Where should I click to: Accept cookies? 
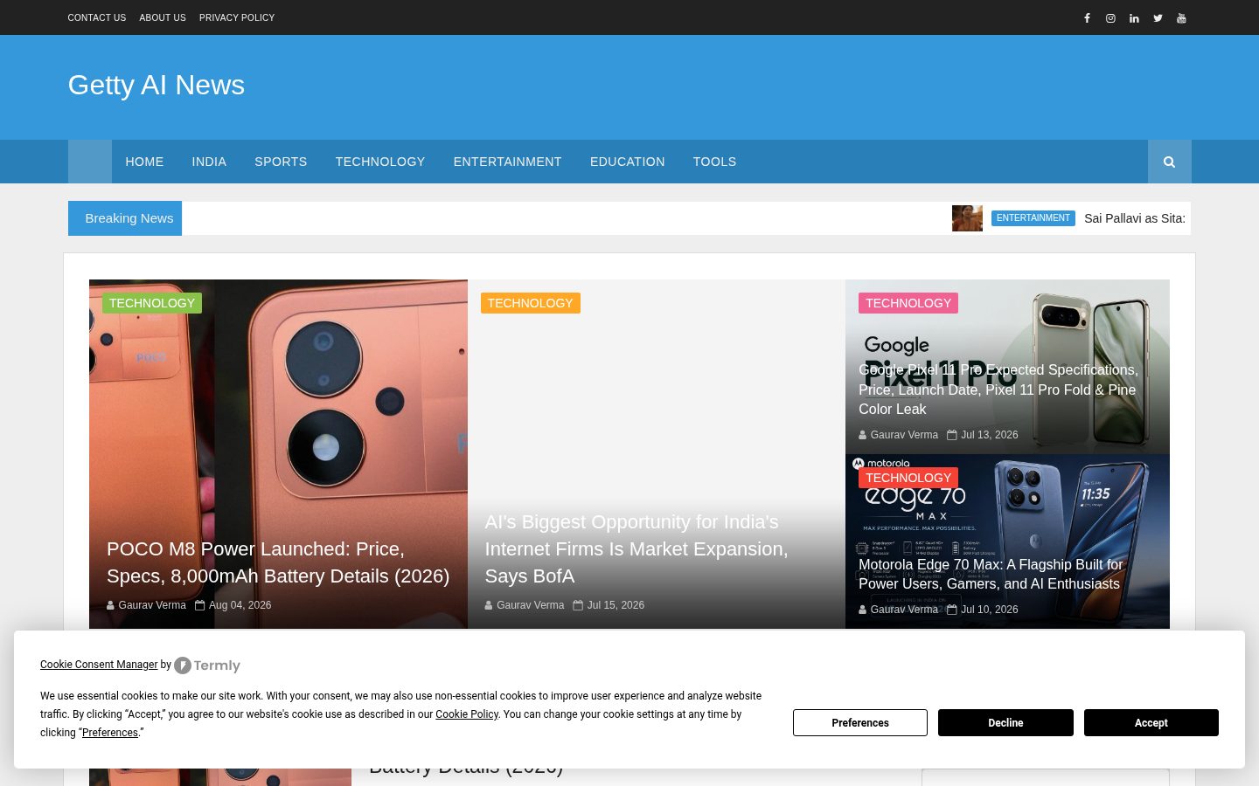[x=1151, y=723]
